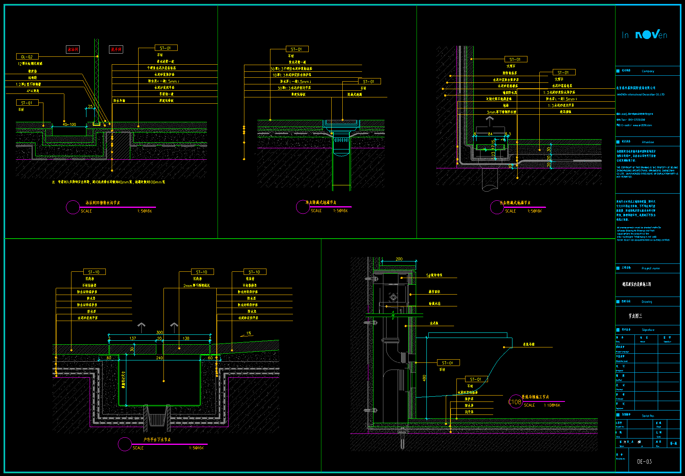Viewport: 685px width, 476px height.
Task: Click the 240 trench width dimension
Action: coord(160,358)
